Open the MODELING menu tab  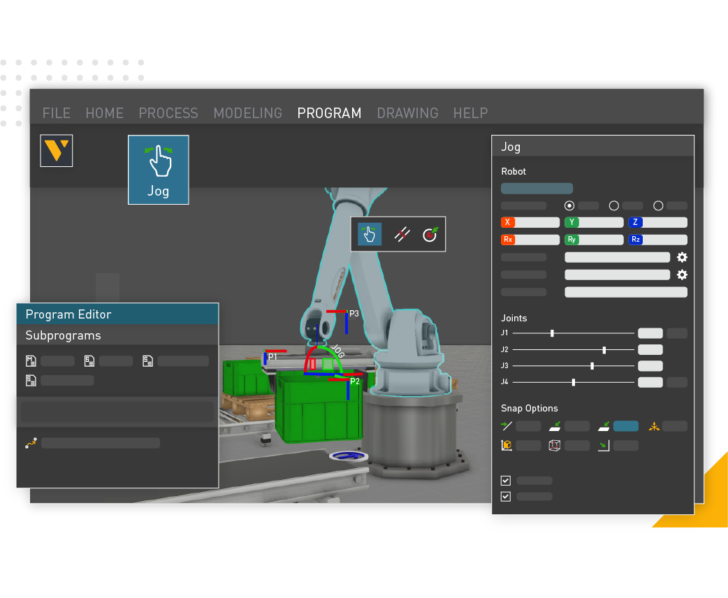point(248,112)
